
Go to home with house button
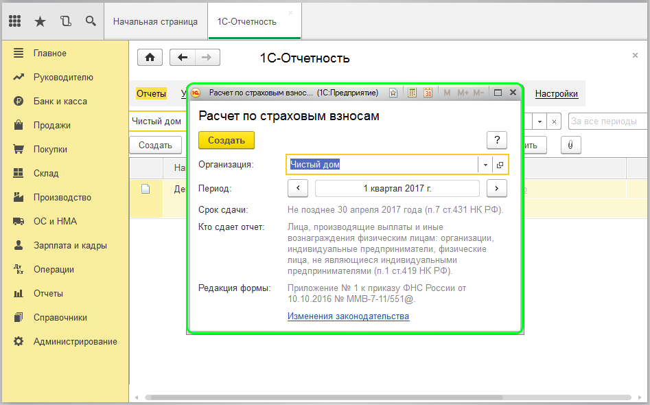coord(150,58)
